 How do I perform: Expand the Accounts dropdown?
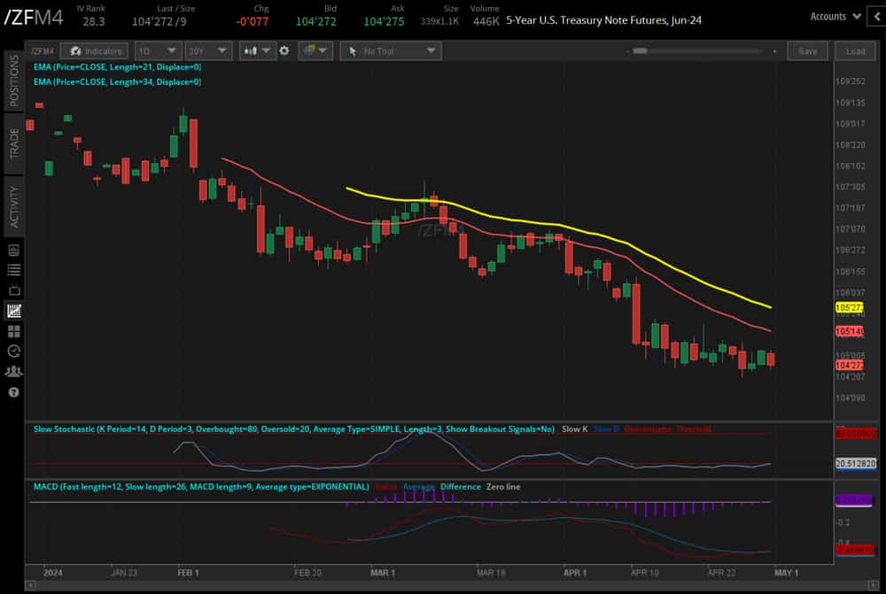pos(835,16)
